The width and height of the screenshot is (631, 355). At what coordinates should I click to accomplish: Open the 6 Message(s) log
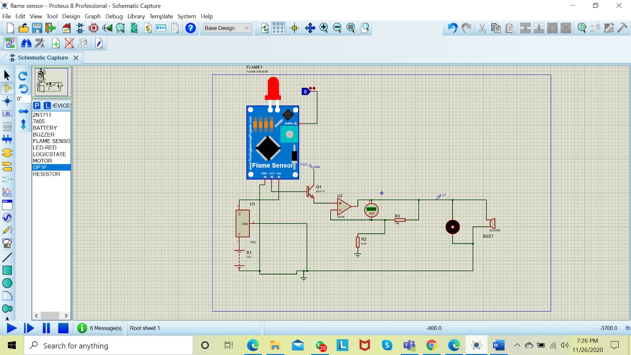(x=99, y=328)
